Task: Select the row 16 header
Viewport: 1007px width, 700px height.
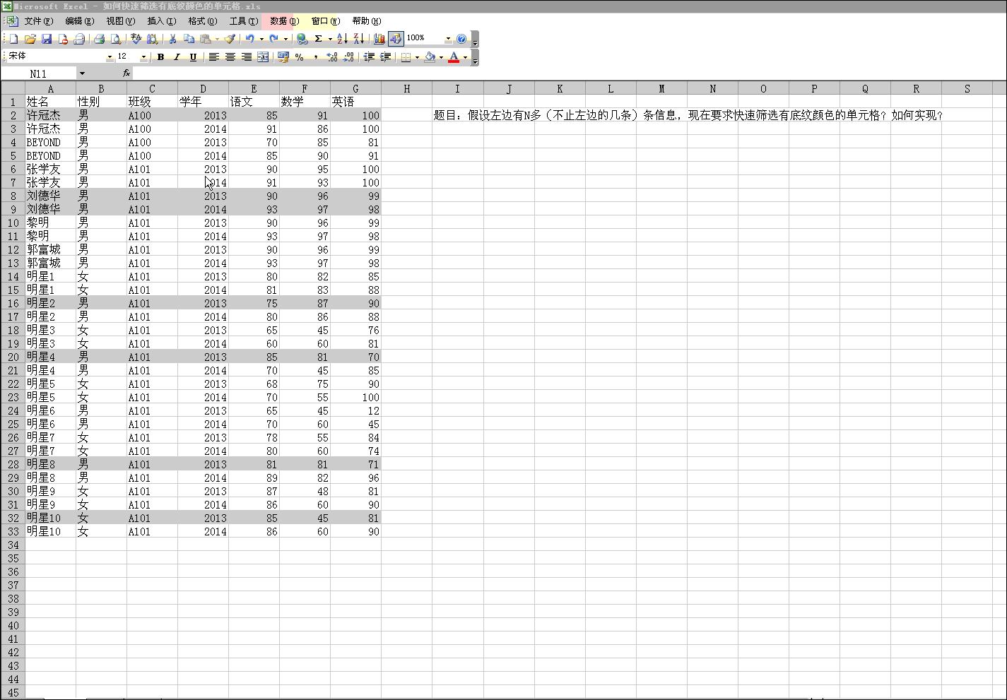Action: [x=13, y=303]
